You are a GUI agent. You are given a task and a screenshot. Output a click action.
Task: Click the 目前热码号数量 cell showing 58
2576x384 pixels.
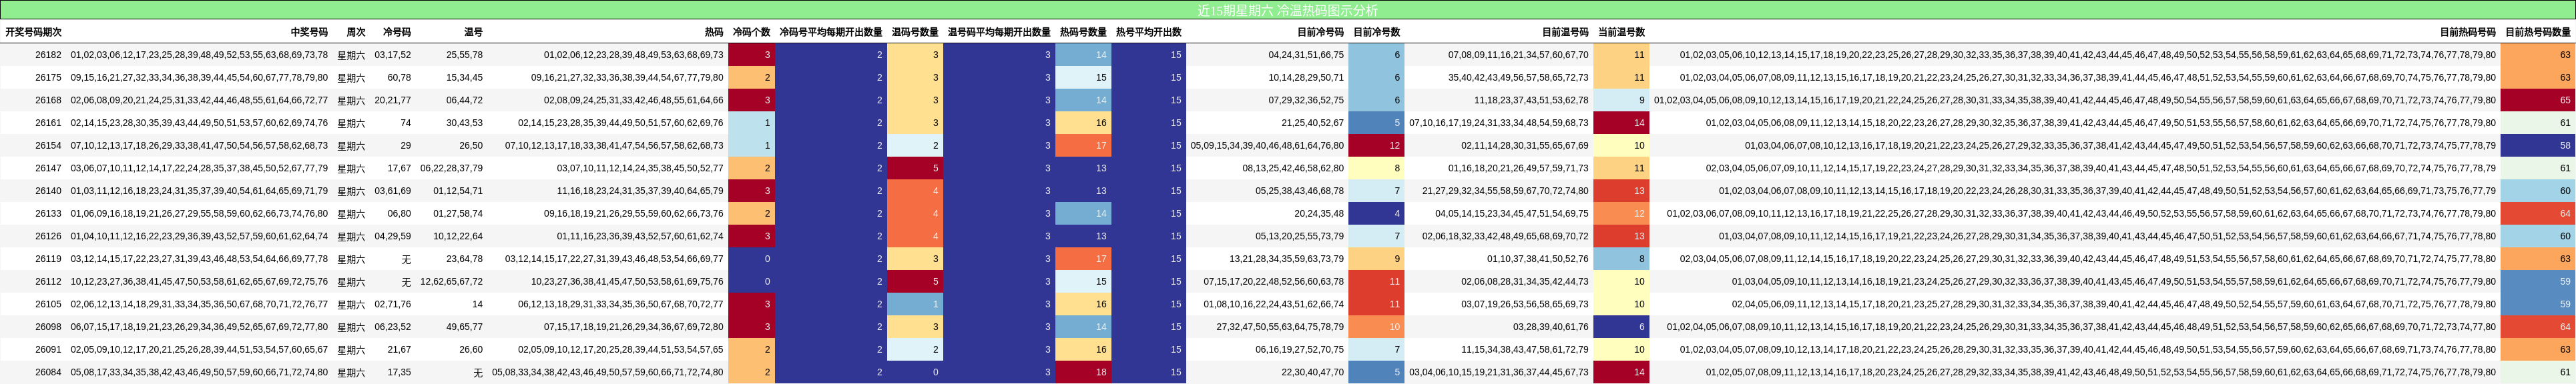pos(2538,145)
